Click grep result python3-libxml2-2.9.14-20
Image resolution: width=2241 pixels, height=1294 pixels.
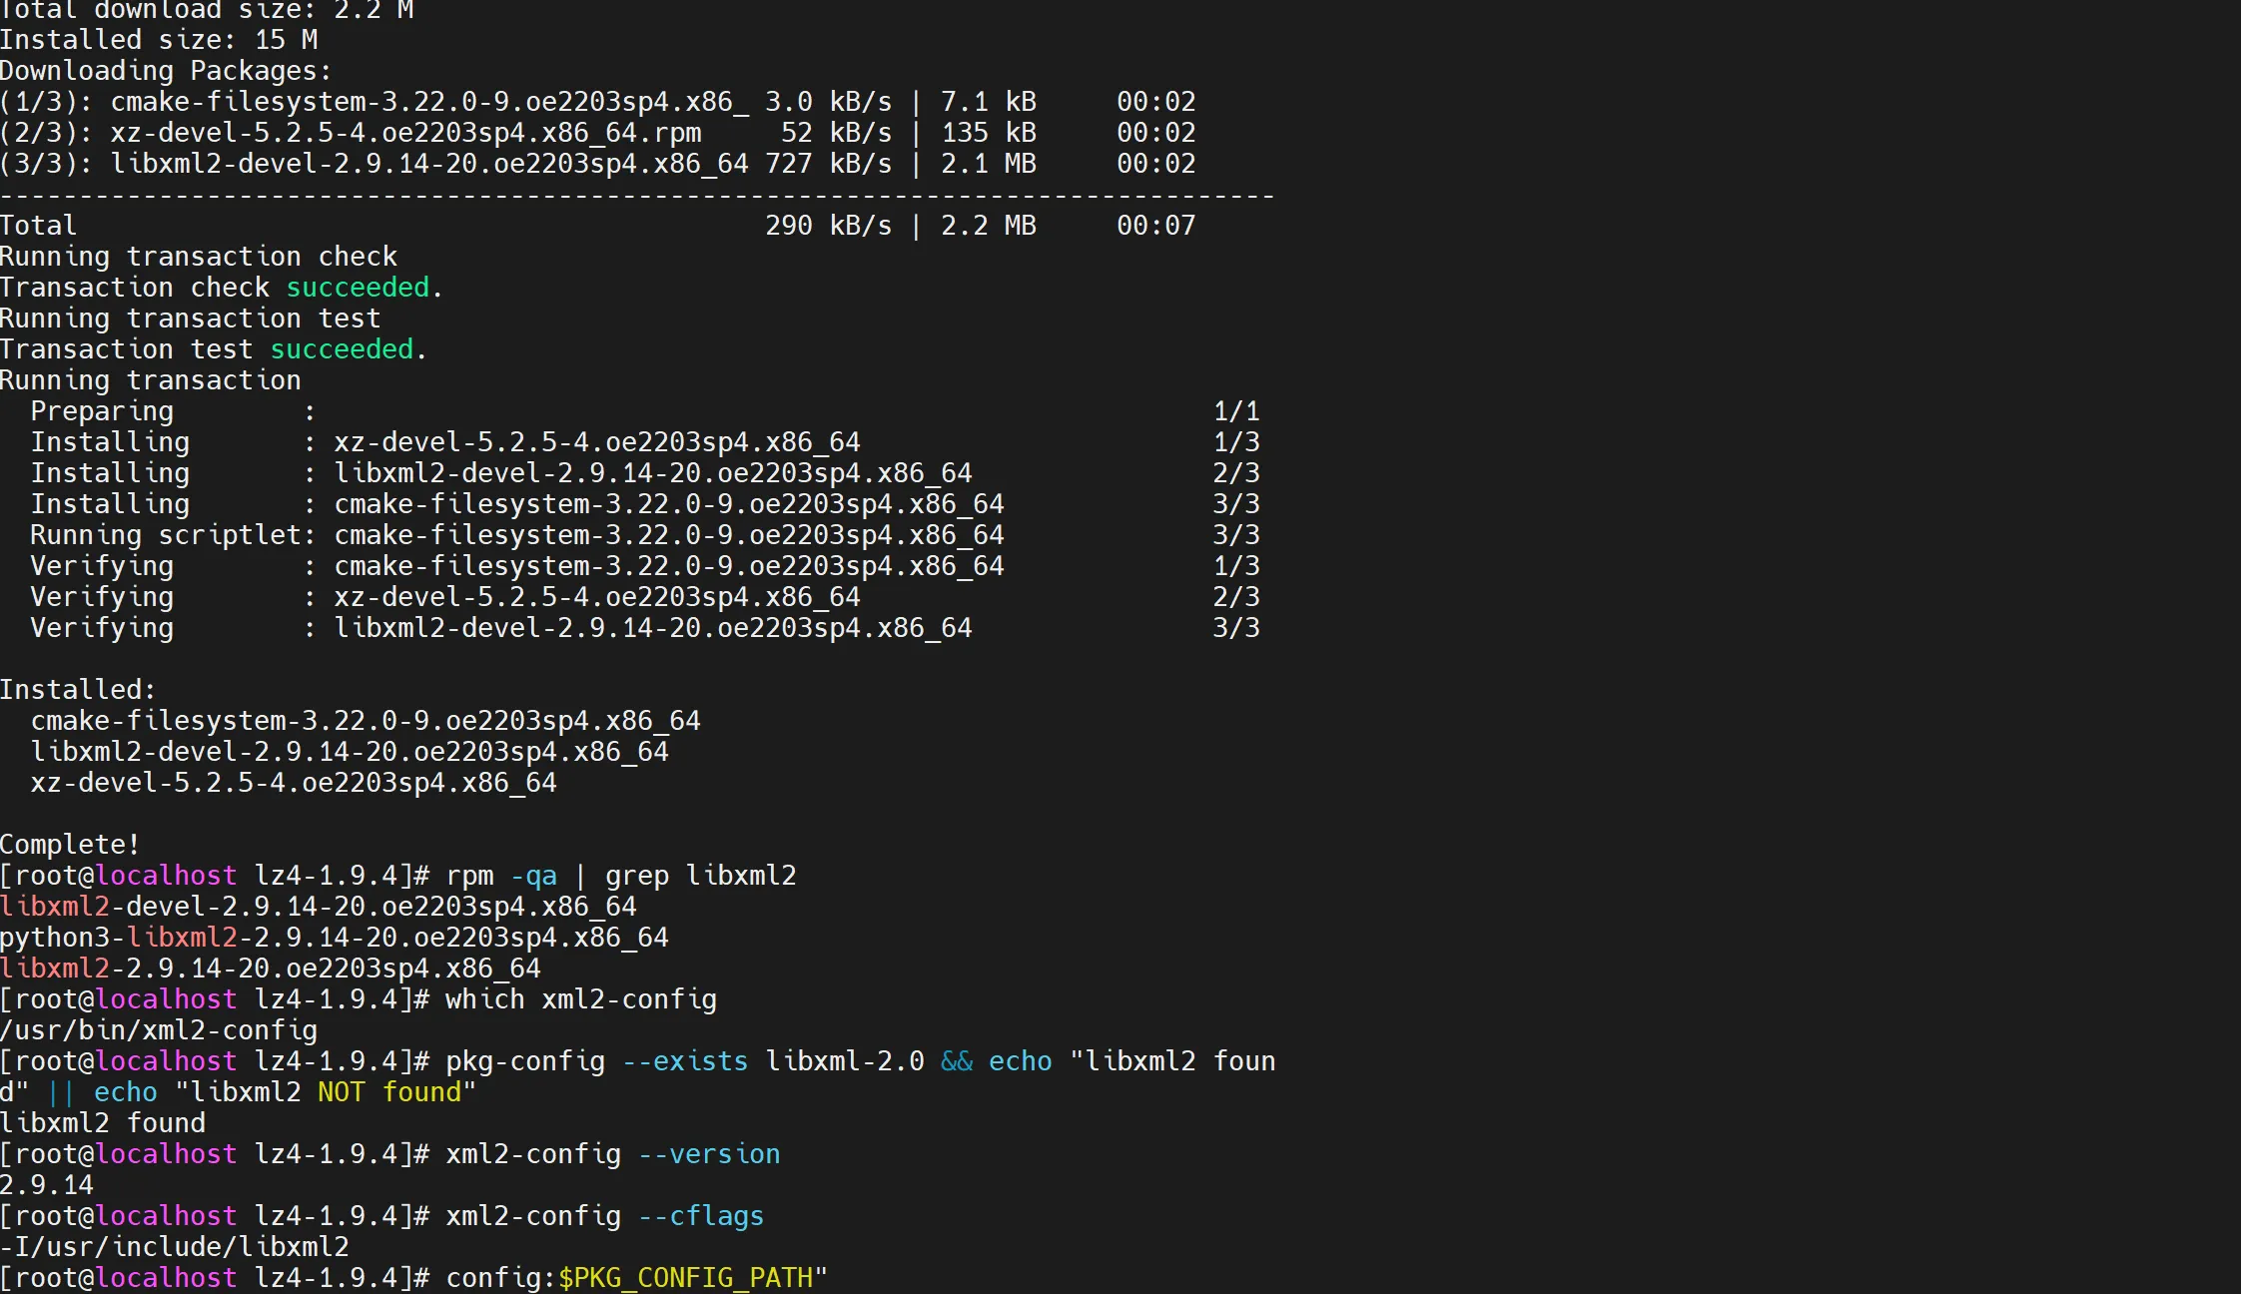click(x=335, y=938)
